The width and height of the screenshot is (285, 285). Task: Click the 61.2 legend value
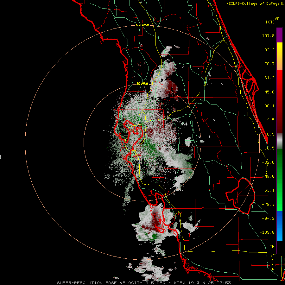click(269, 78)
